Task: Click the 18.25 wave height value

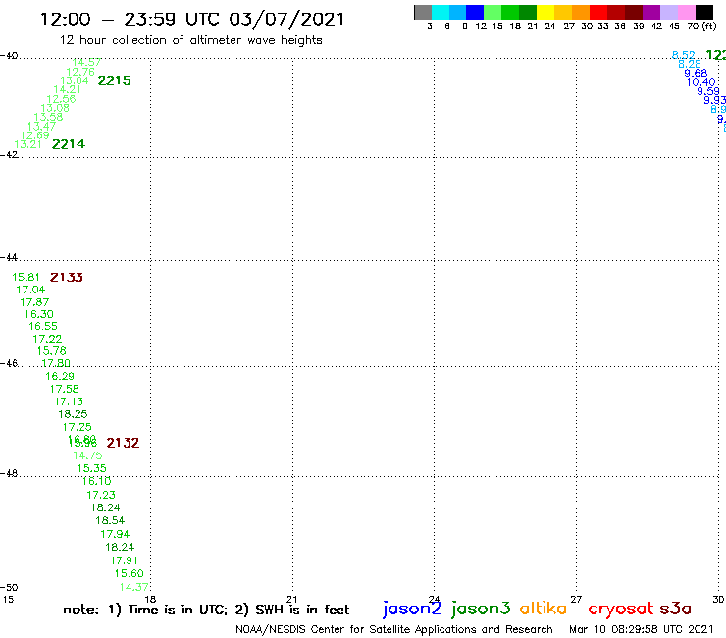Action: click(73, 414)
